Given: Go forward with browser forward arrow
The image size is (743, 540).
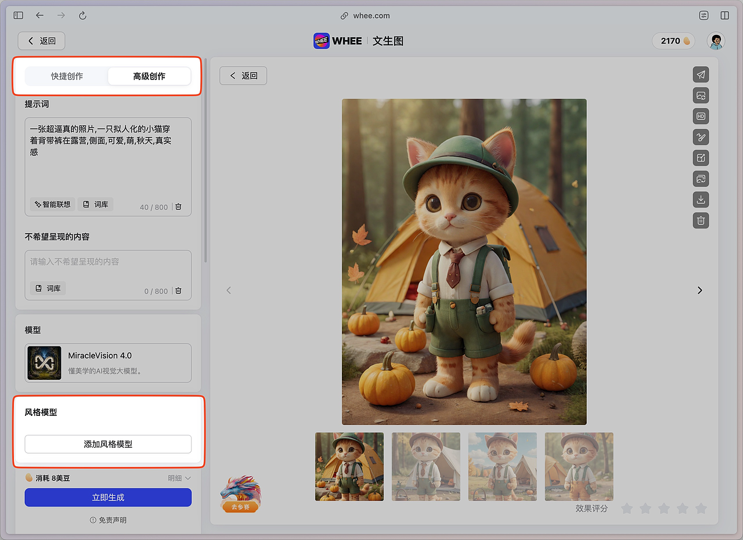Looking at the screenshot, I should click(61, 16).
